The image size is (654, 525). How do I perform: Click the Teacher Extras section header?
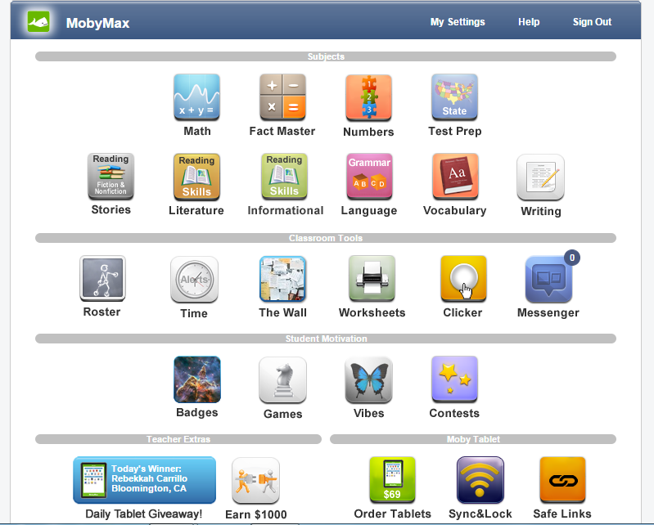point(178,439)
